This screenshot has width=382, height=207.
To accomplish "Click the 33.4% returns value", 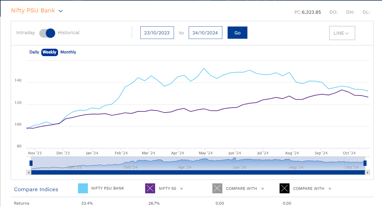I will 87,203.
